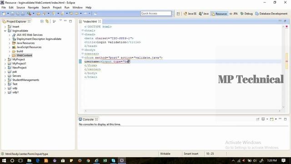Screen dimensions: 291x164
Task: Switch to Database Development perspective
Action: pos(271,14)
